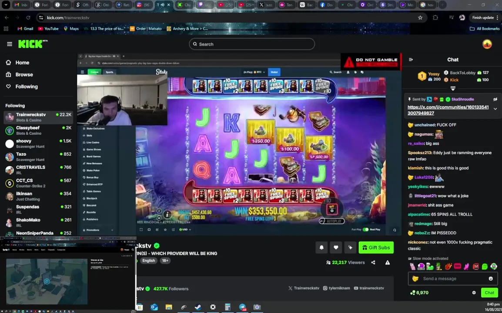Open browser tab search dropdown
Screen dimensions: 502x313
click(x=6, y=5)
